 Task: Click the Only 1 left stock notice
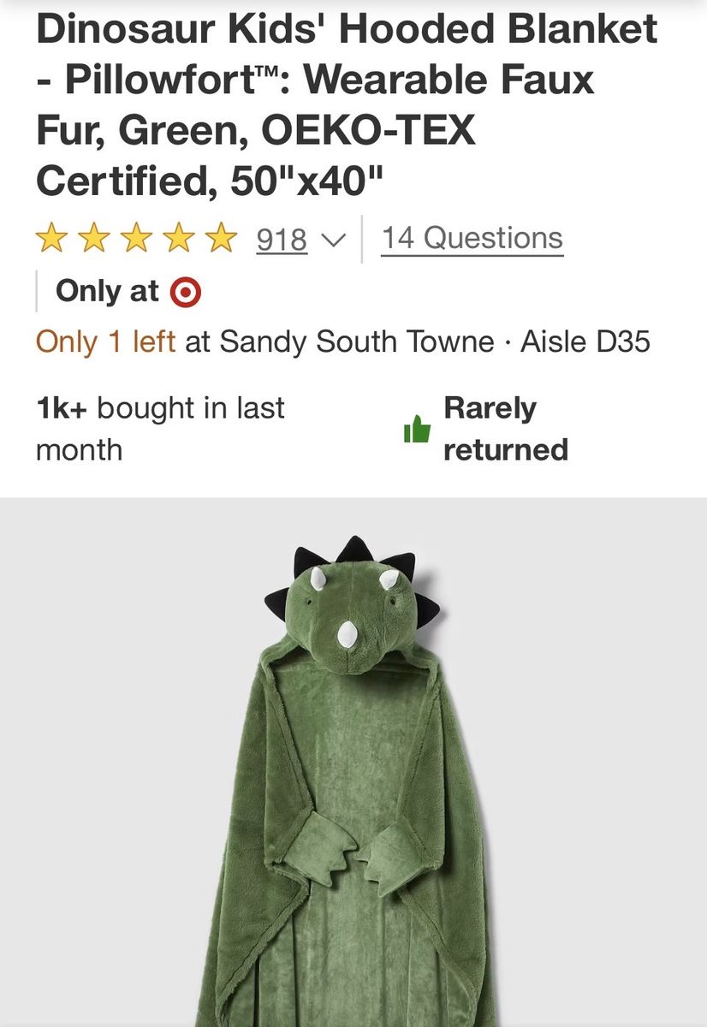(106, 341)
